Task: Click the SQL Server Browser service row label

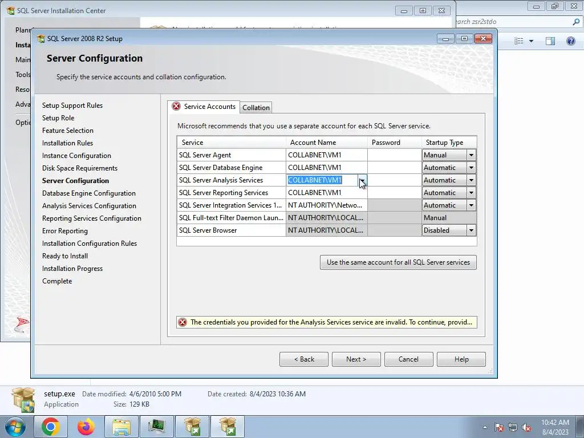Action: tap(208, 230)
